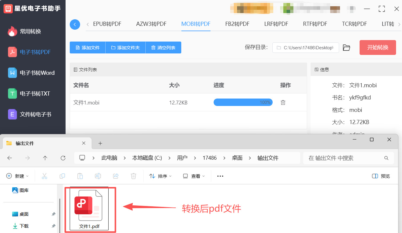Click the Share icon in Explorer toolbar

[116, 176]
